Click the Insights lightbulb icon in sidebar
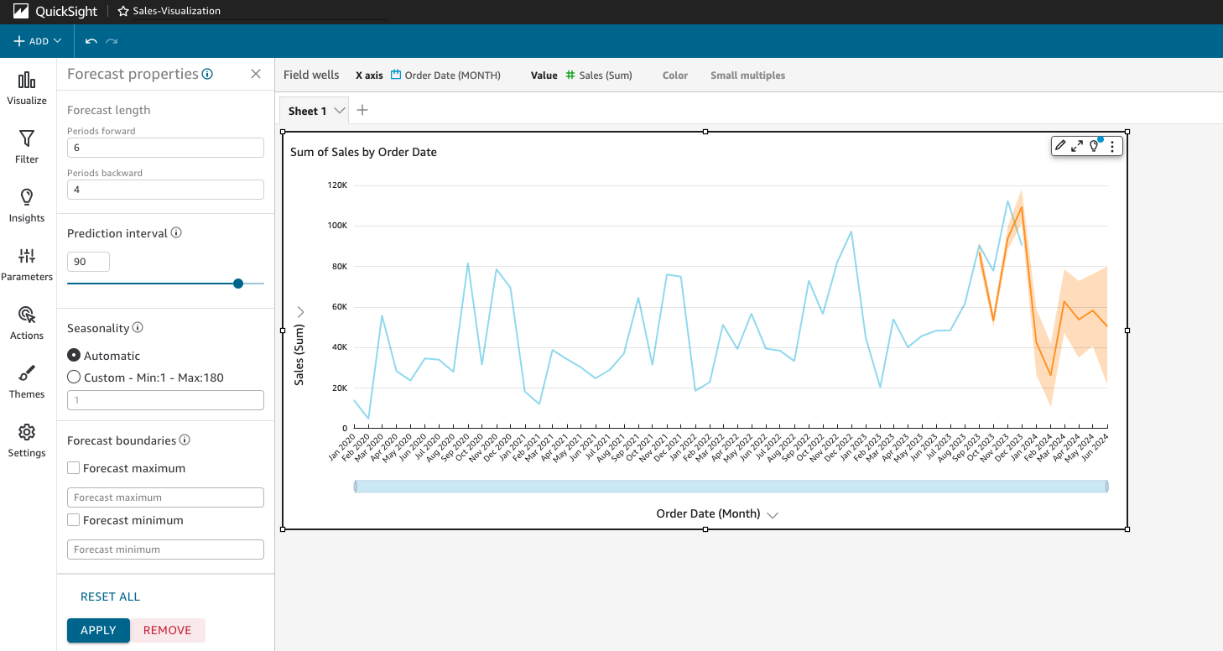This screenshot has width=1223, height=651. [x=26, y=203]
